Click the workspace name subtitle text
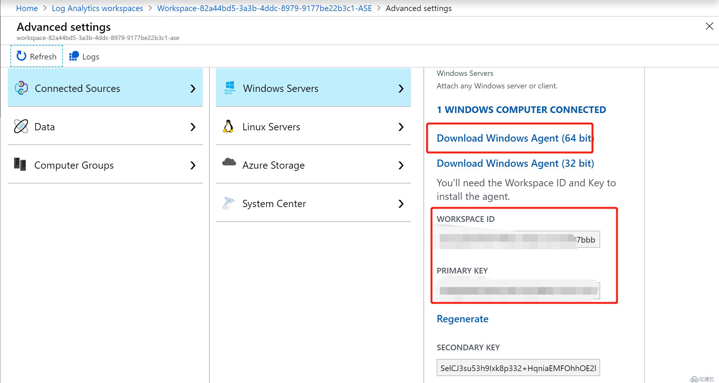719x383 pixels. [98, 38]
